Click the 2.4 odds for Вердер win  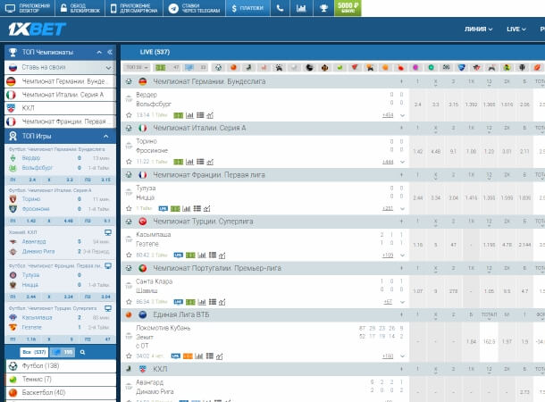[418, 105]
